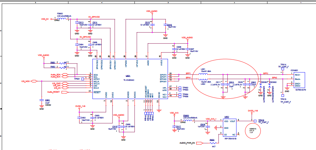Click resistor label R603

[212, 140]
